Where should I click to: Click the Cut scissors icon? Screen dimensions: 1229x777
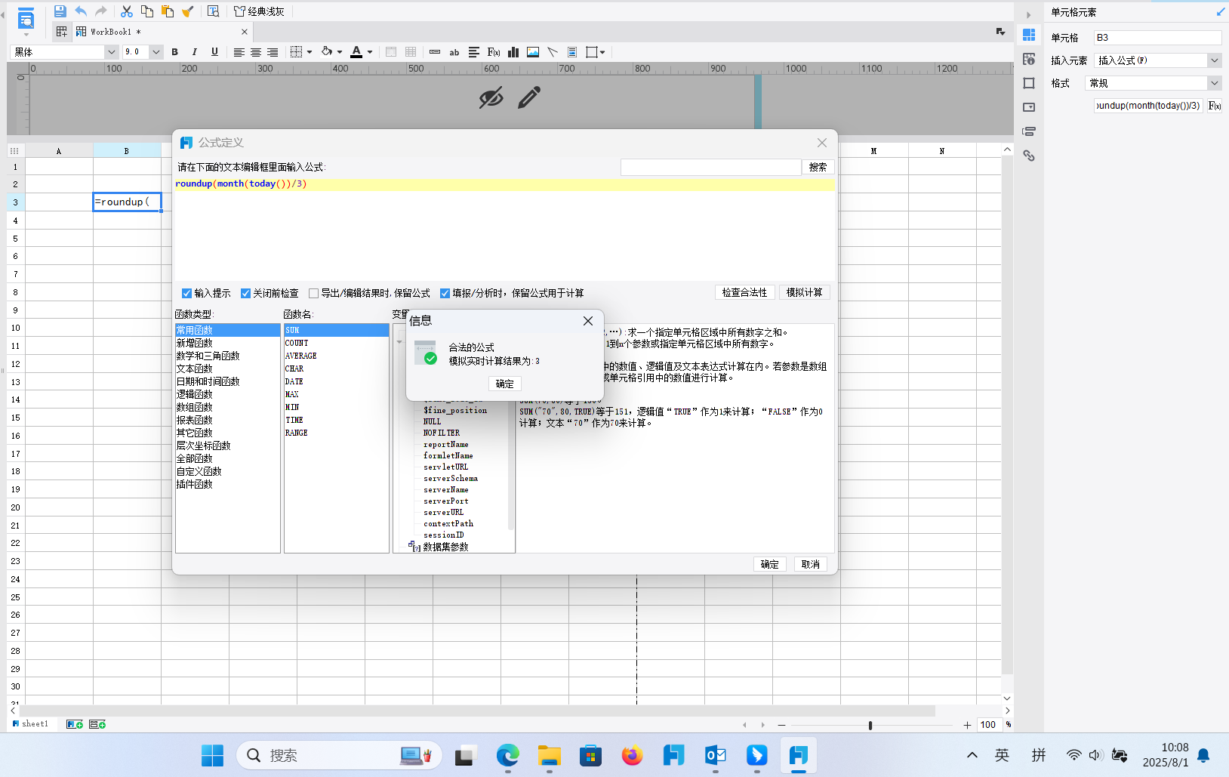point(127,11)
